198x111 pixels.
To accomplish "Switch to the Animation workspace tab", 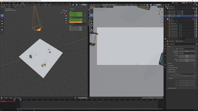I will coord(56,3).
